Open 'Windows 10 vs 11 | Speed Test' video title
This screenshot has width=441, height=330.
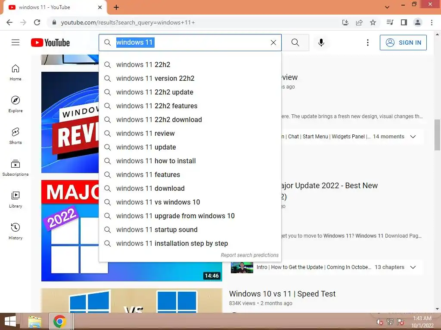(x=282, y=293)
